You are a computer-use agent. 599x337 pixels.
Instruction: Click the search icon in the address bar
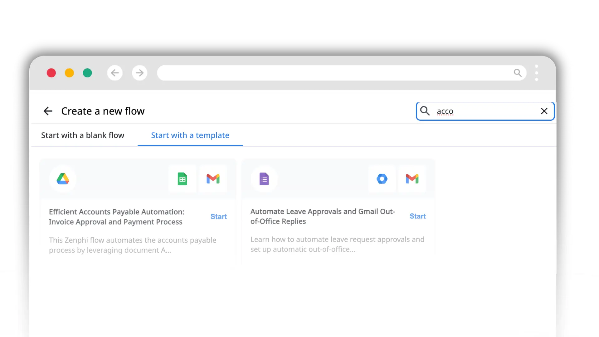pos(518,73)
